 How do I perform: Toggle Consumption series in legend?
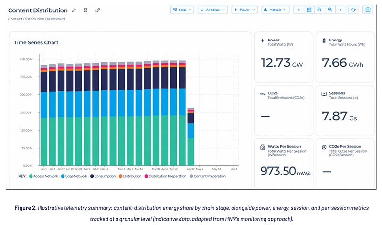coord(103,176)
